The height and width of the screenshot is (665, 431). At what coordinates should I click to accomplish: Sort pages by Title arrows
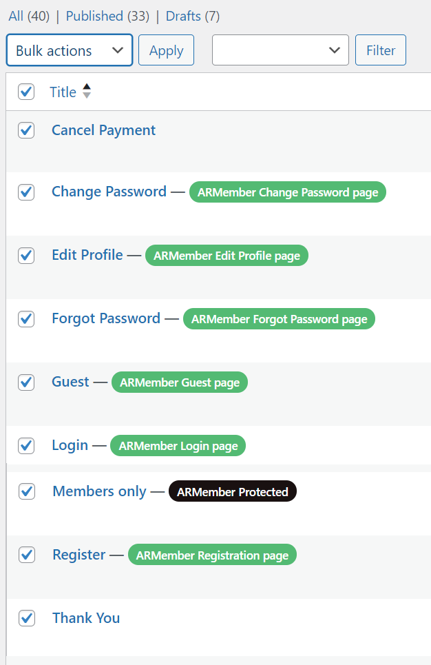[x=86, y=92]
